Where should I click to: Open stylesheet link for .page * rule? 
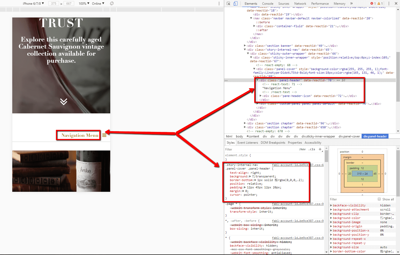(x=298, y=204)
